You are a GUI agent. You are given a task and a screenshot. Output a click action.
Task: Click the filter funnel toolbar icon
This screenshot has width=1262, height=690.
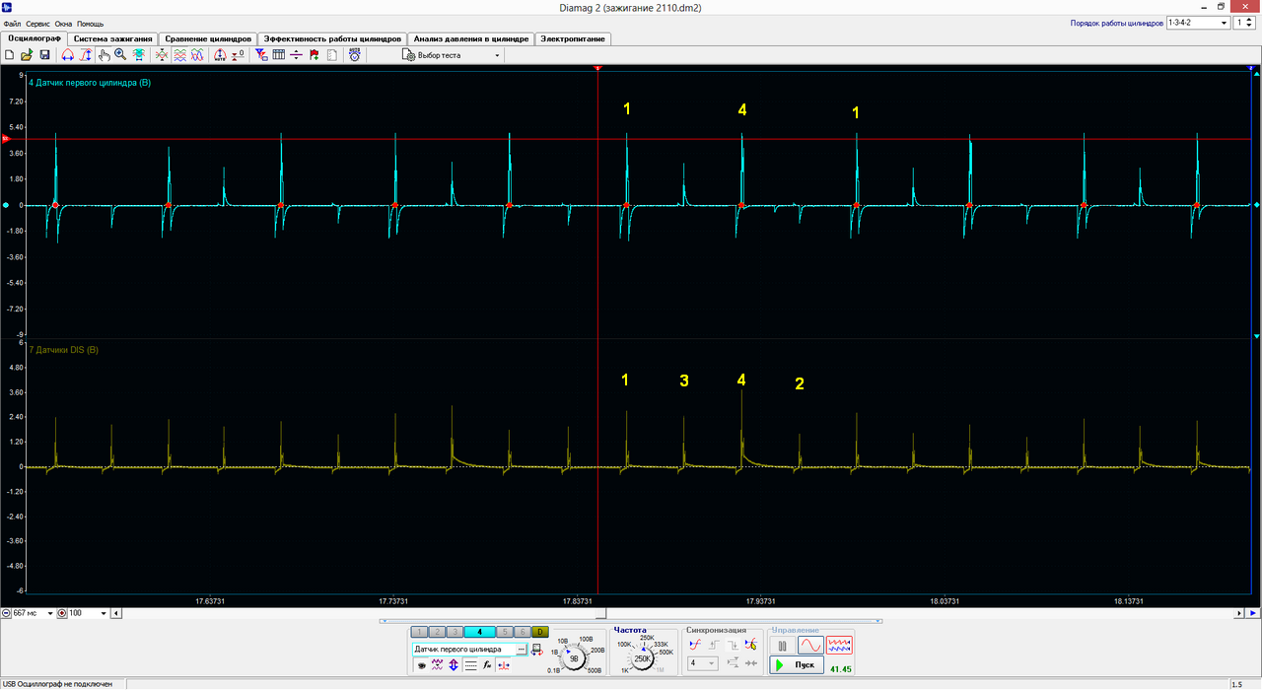261,55
